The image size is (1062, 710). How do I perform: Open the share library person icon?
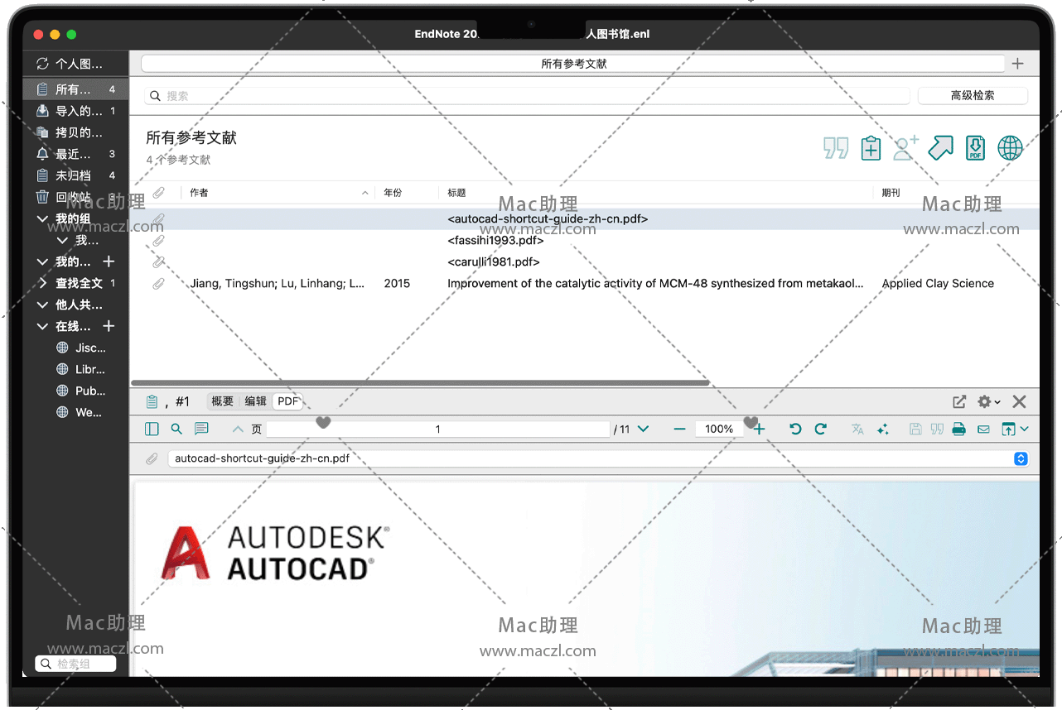pos(905,148)
